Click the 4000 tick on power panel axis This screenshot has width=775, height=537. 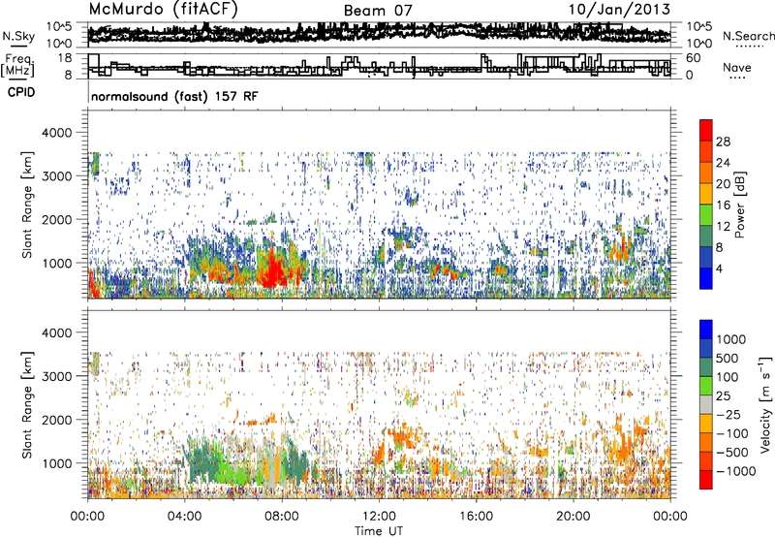click(x=57, y=133)
